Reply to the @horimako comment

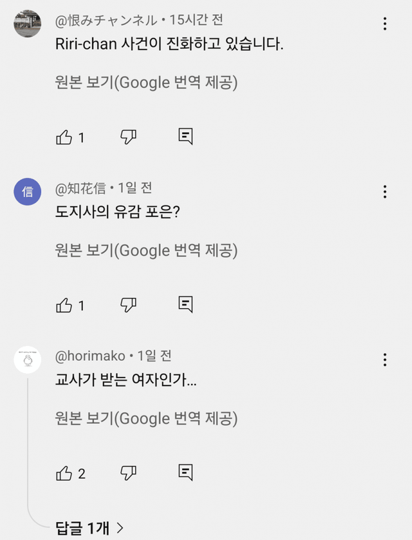click(x=185, y=472)
